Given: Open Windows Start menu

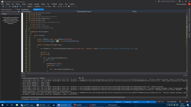Looking at the screenshot, I should point(2,105).
